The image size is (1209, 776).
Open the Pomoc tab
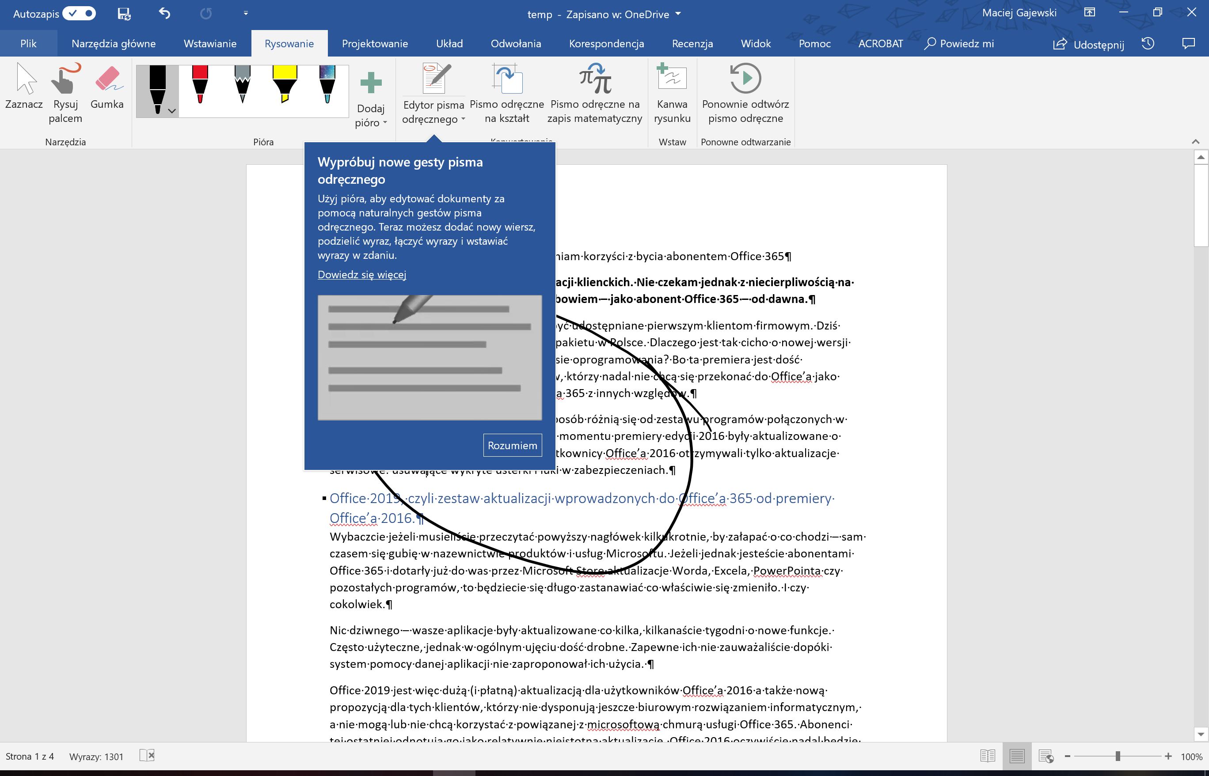[x=814, y=43]
